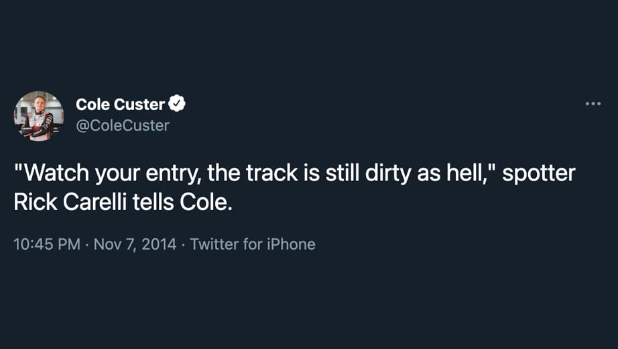Click the 10:45 PM timestamp
Image resolution: width=618 pixels, height=349 pixels.
pos(47,244)
